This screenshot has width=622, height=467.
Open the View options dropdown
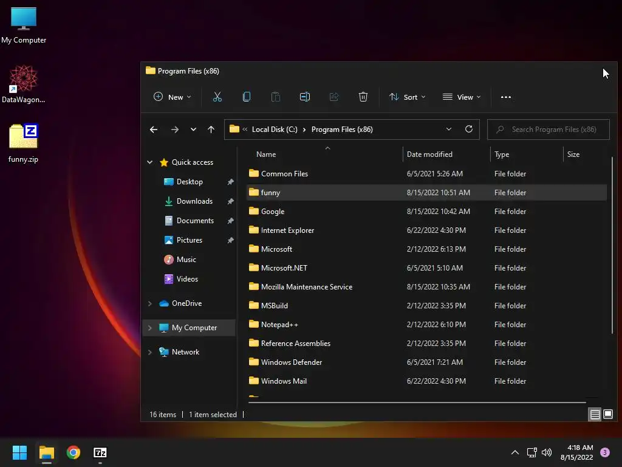(x=462, y=97)
